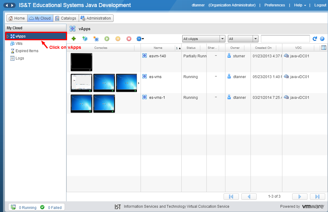Click the add vApp from catalog cube icon
Image resolution: width=328 pixels, height=212 pixels.
pos(85,39)
